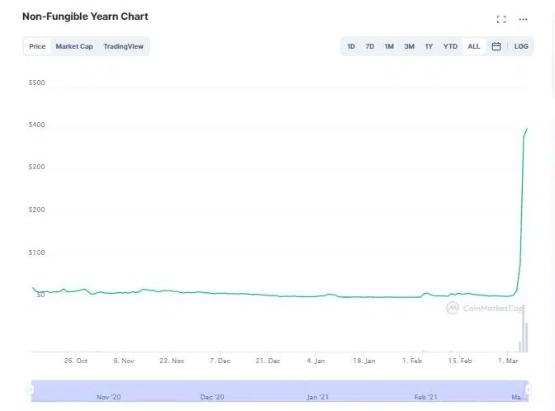Switch to the Price tab

pyautogui.click(x=37, y=46)
